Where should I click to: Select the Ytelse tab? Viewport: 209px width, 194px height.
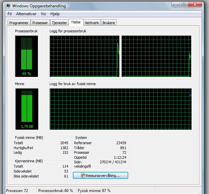[x=76, y=22]
